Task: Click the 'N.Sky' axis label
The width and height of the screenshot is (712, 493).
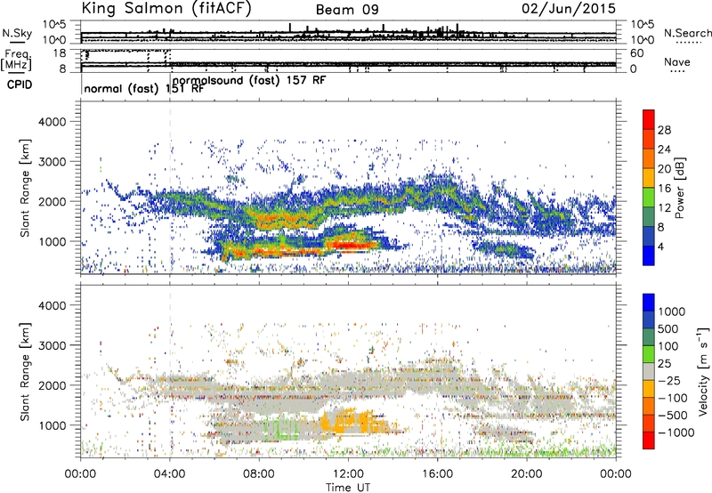Action: (x=17, y=33)
